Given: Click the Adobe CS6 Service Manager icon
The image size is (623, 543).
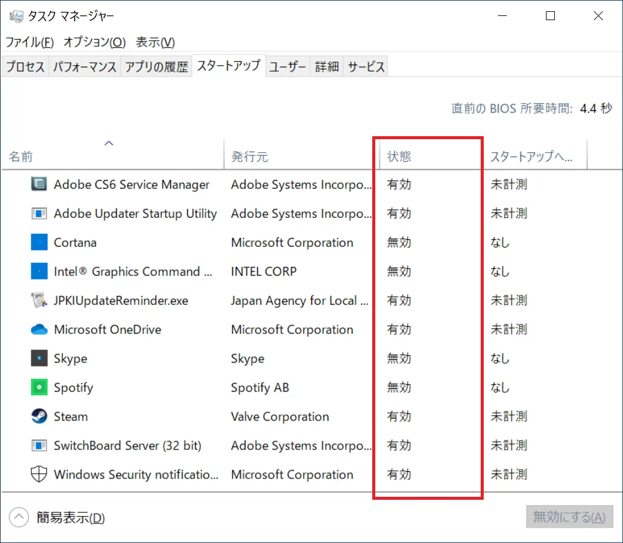Looking at the screenshot, I should [39, 184].
